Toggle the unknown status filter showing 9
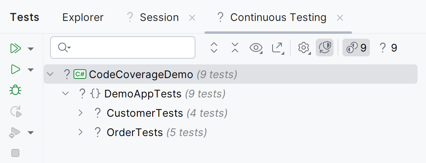 (x=388, y=48)
